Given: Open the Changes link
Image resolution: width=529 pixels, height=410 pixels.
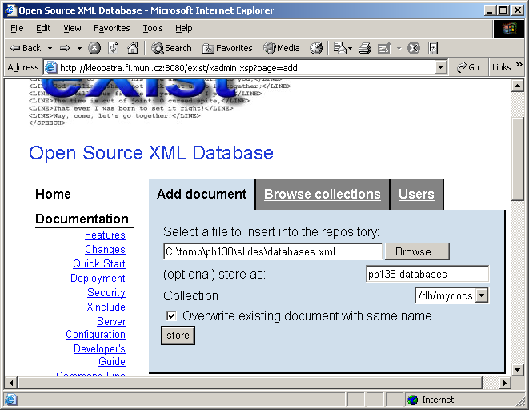Looking at the screenshot, I should [x=105, y=249].
